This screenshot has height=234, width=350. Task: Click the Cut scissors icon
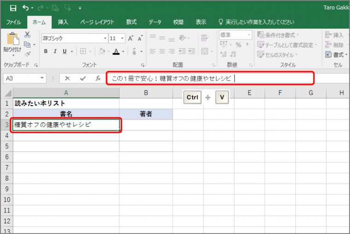tap(27, 35)
